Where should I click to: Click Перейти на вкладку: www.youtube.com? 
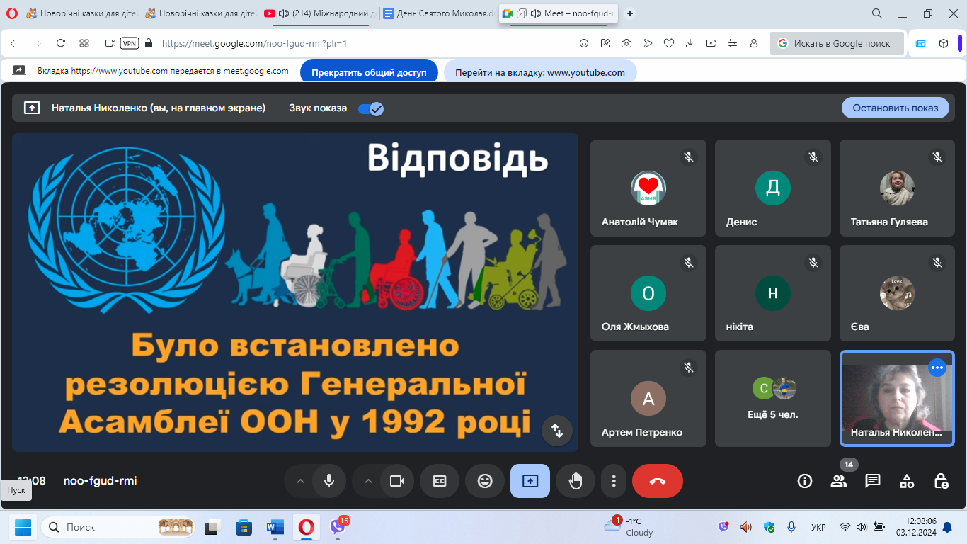[540, 72]
